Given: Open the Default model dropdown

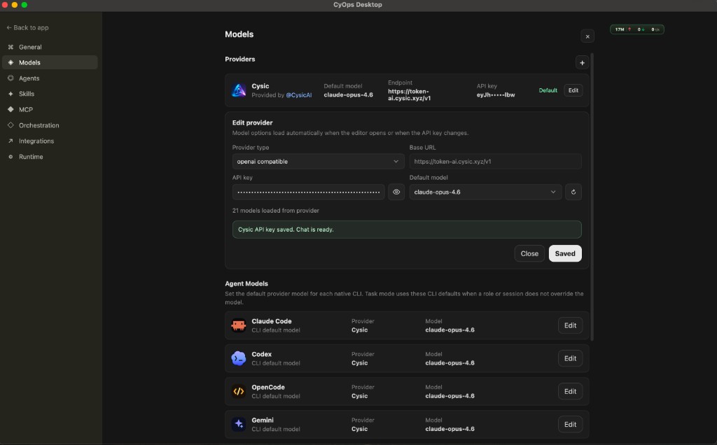Looking at the screenshot, I should [485, 192].
